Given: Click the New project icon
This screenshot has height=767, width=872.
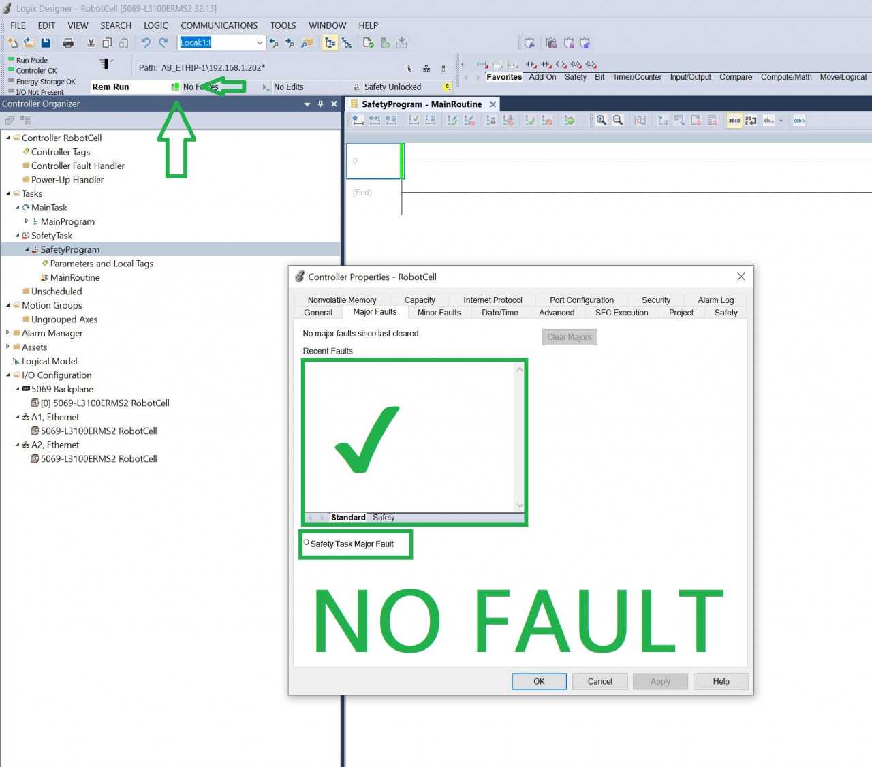Looking at the screenshot, I should [x=13, y=43].
